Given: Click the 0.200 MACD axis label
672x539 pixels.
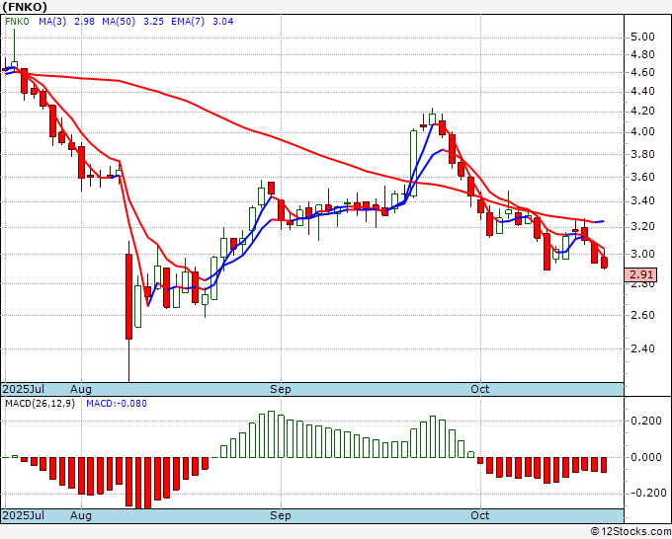Looking at the screenshot, I should point(646,421).
